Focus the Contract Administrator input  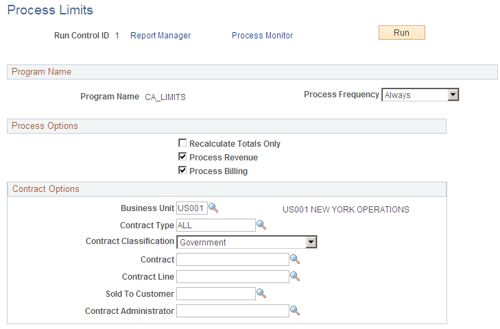tap(233, 311)
